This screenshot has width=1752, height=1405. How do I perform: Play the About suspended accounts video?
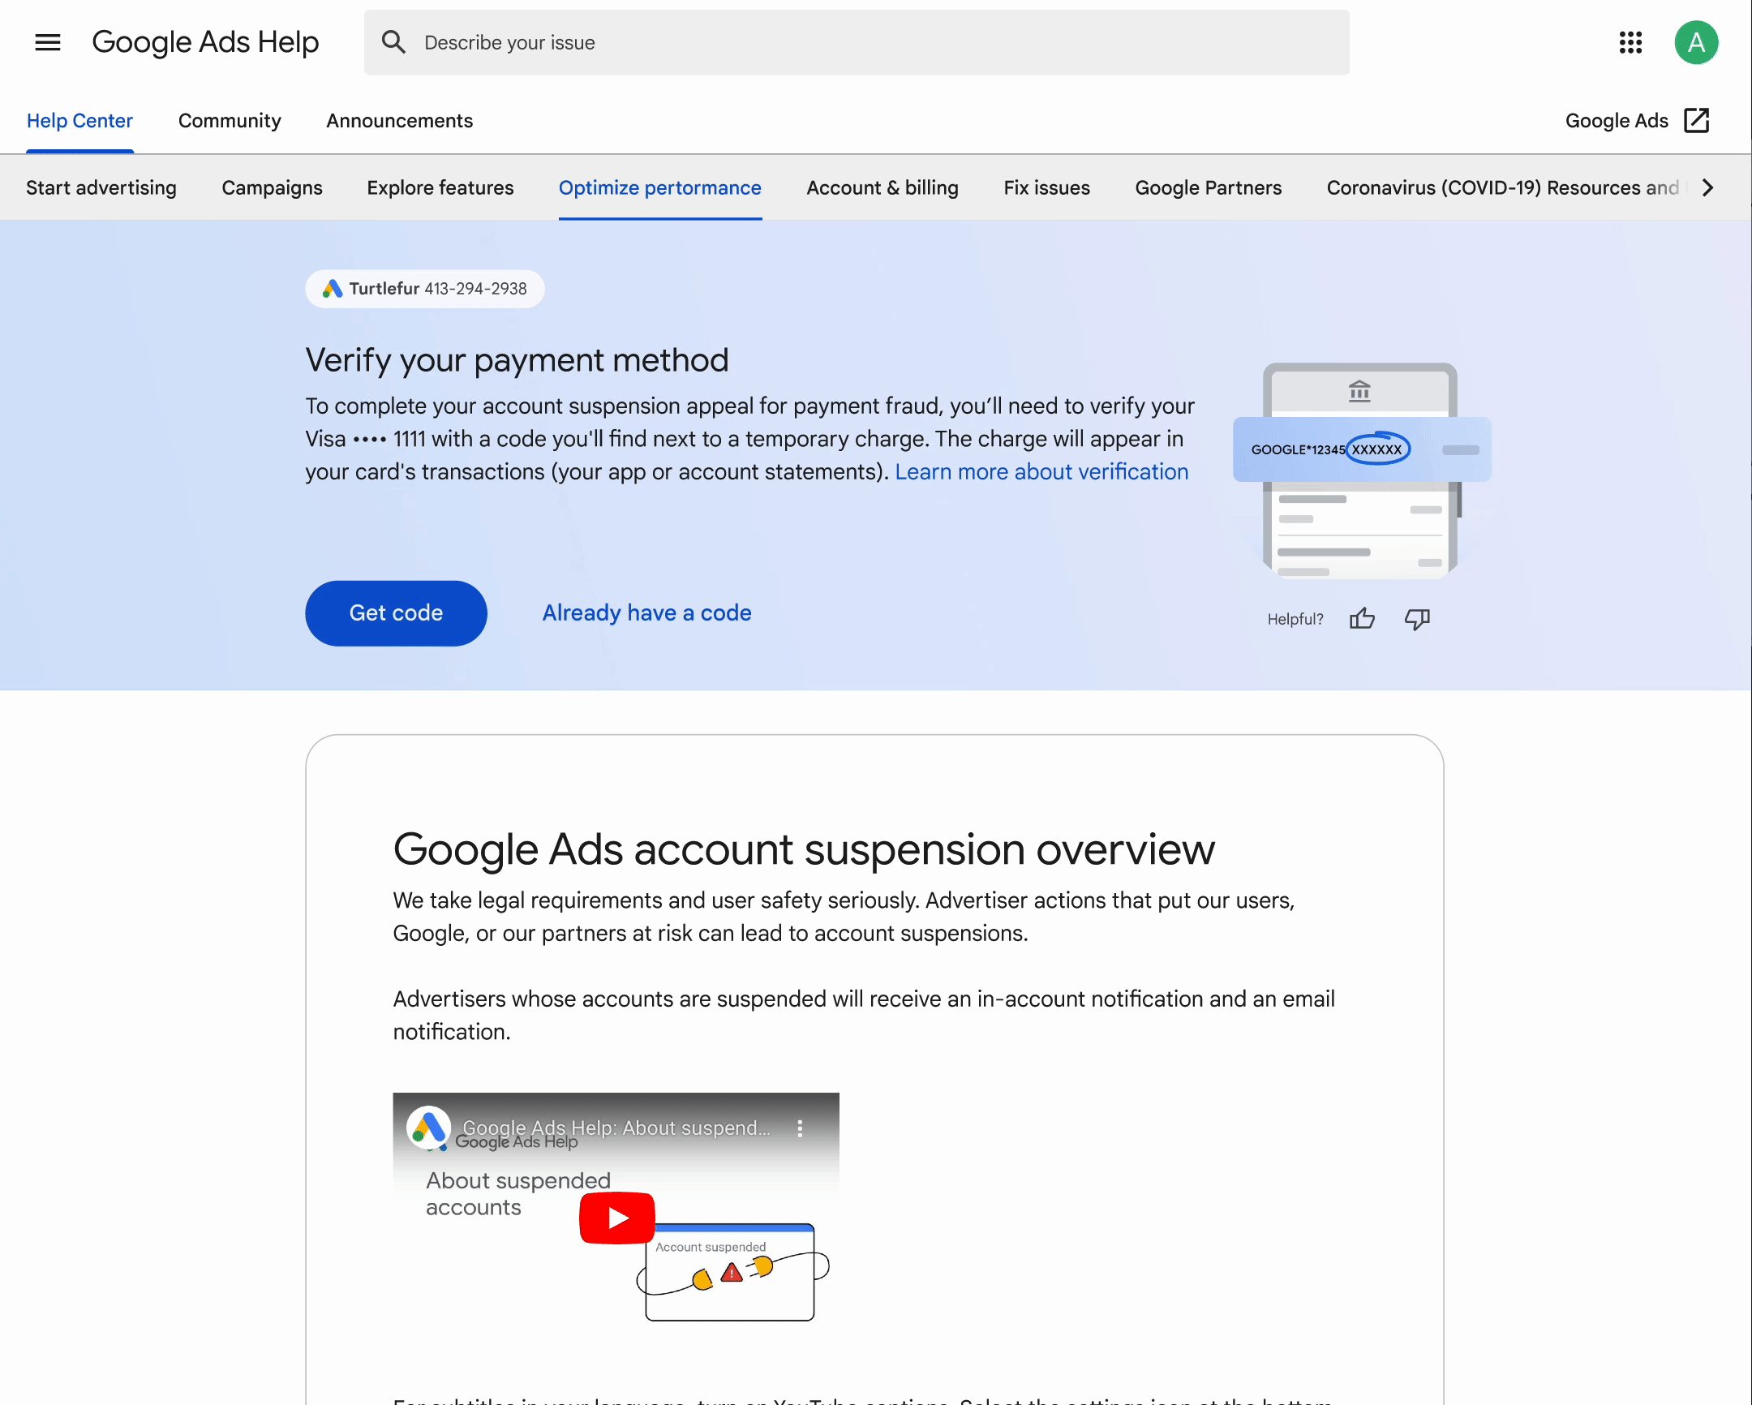(x=616, y=1218)
